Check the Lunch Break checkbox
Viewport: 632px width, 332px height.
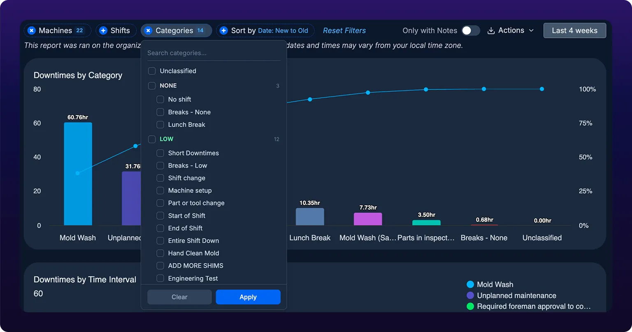tap(160, 124)
